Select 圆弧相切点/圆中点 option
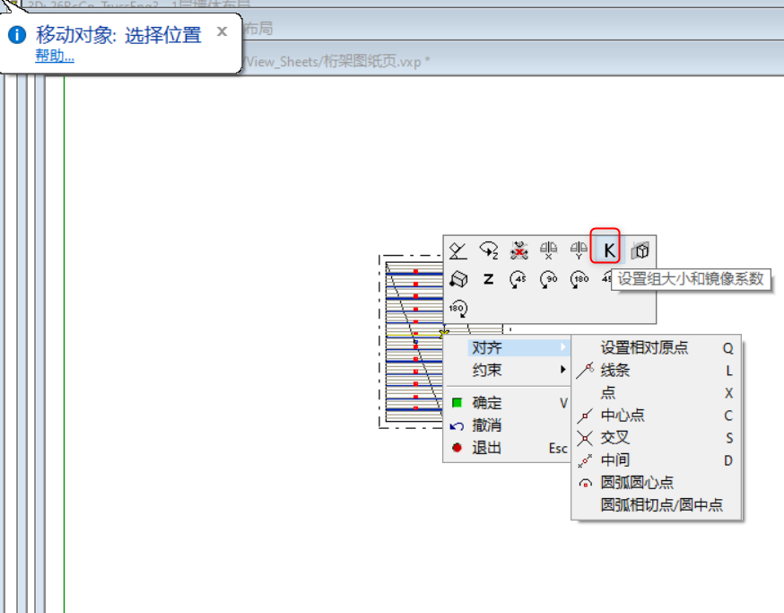 click(x=656, y=505)
